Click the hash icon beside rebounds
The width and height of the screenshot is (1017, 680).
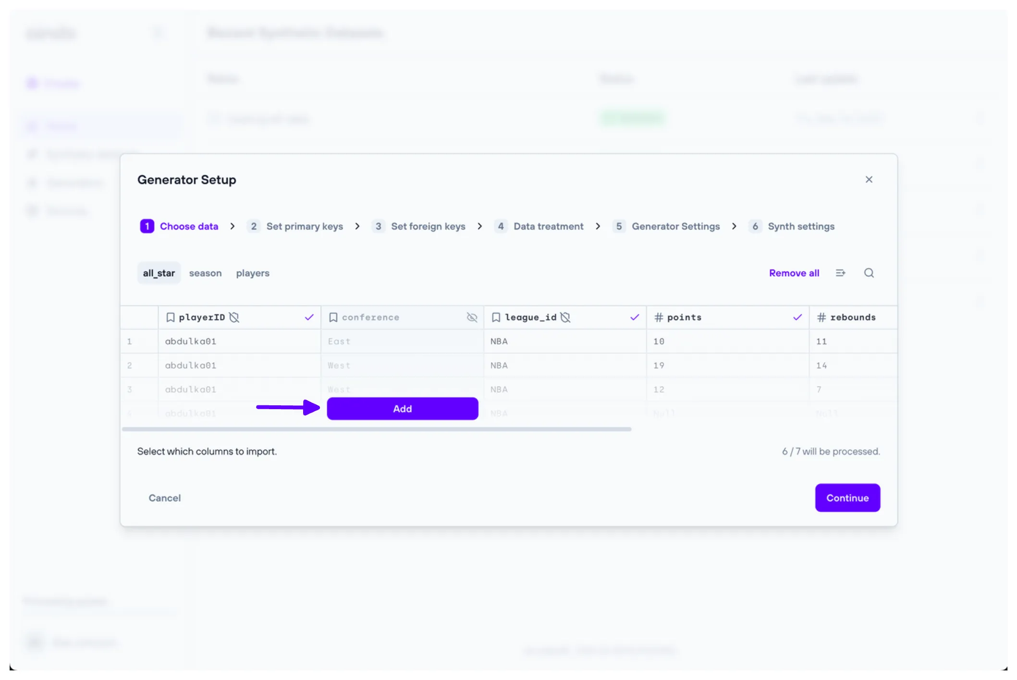821,317
